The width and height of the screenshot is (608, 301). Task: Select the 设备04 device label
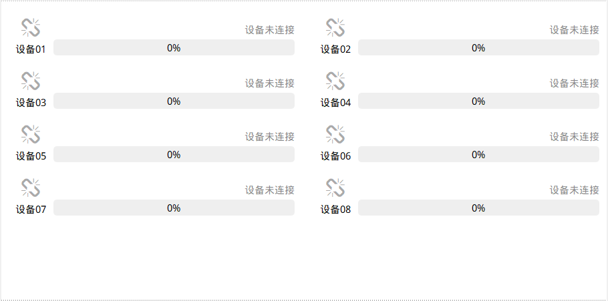tap(335, 103)
